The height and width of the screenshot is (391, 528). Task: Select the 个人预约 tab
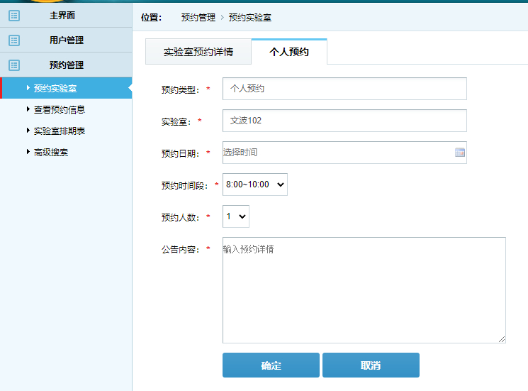click(289, 53)
